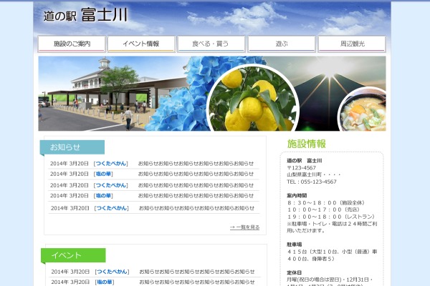Open the 周辺観光 navigation tab
This screenshot has height=286, width=430.
pyautogui.click(x=352, y=44)
